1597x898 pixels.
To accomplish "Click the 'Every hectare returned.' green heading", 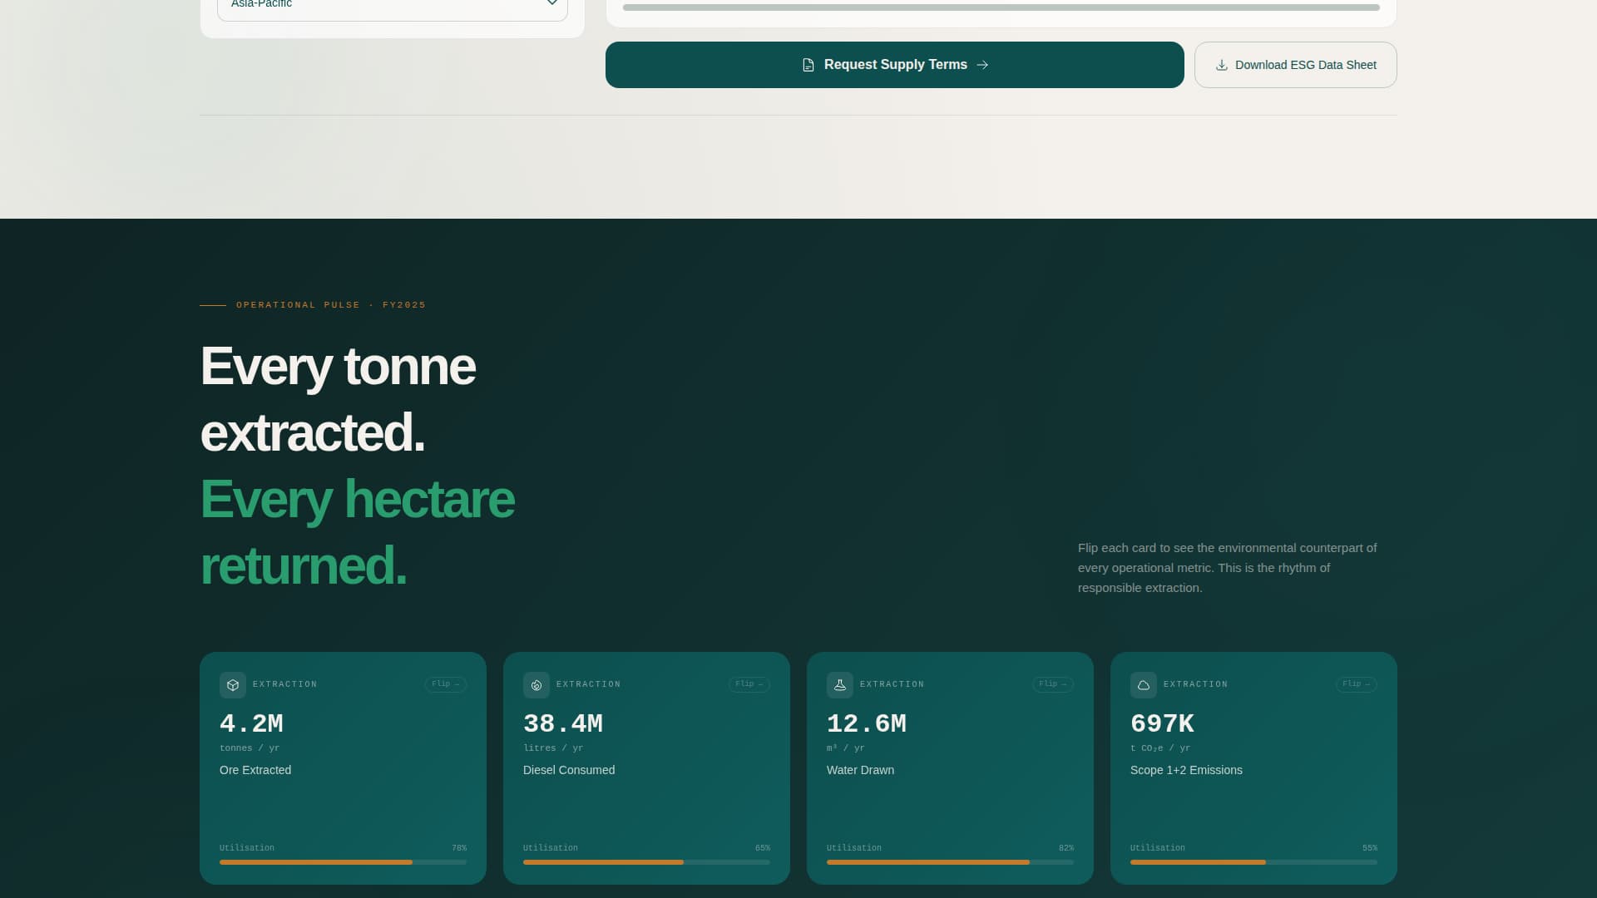I will (x=358, y=532).
